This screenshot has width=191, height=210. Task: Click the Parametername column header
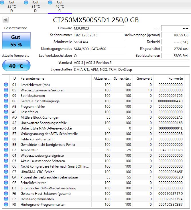click(x=55, y=78)
